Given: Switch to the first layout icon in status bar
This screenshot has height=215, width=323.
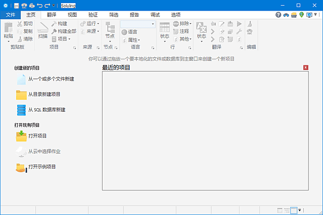Looking at the screenshot, I should [280, 210].
